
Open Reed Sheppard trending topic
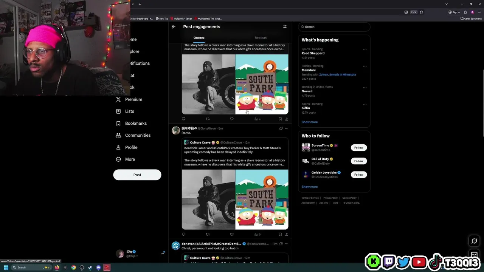tap(313, 53)
